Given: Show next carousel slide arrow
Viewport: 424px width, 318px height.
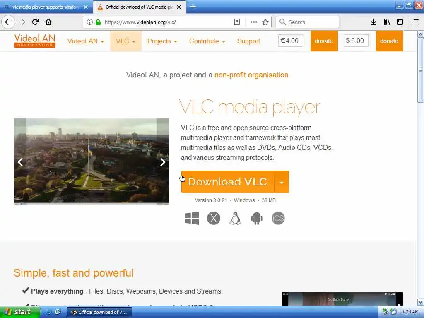Looking at the screenshot, I should 162,162.
